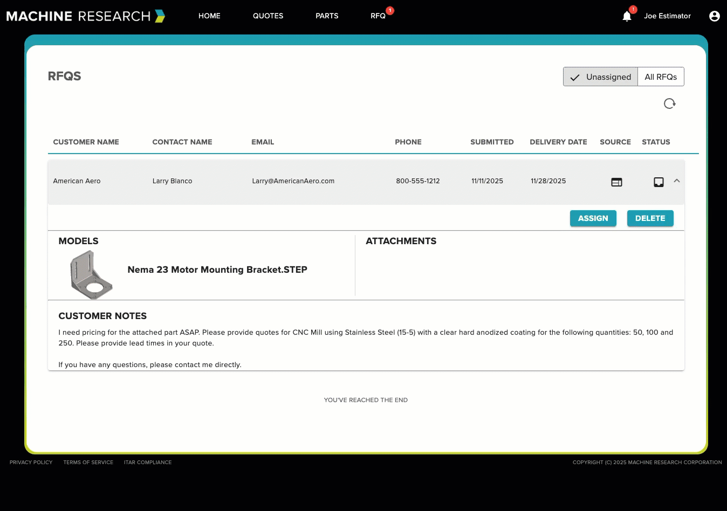Click the Machine Research logo
The image size is (727, 511).
pyautogui.click(x=85, y=16)
